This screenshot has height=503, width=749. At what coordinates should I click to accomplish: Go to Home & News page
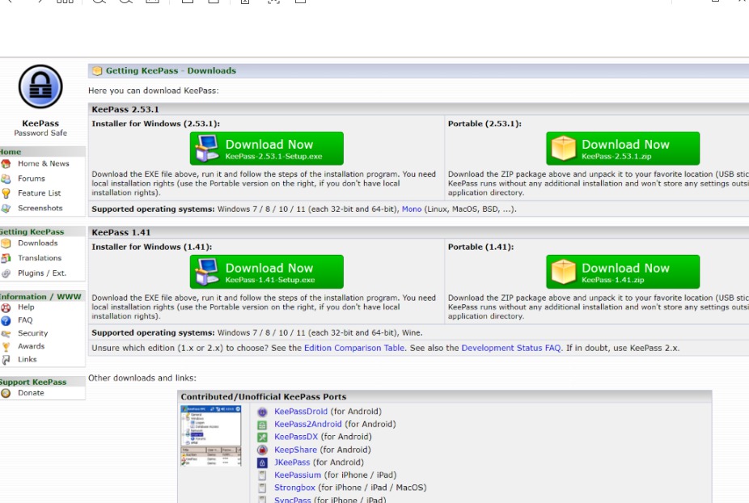(x=44, y=163)
